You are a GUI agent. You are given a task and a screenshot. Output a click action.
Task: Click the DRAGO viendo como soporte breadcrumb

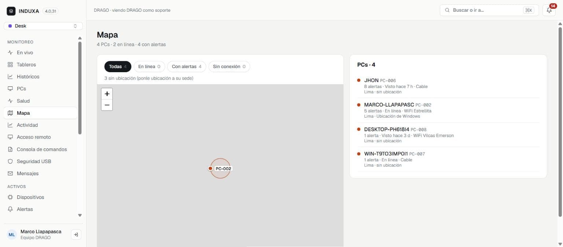pyautogui.click(x=132, y=10)
